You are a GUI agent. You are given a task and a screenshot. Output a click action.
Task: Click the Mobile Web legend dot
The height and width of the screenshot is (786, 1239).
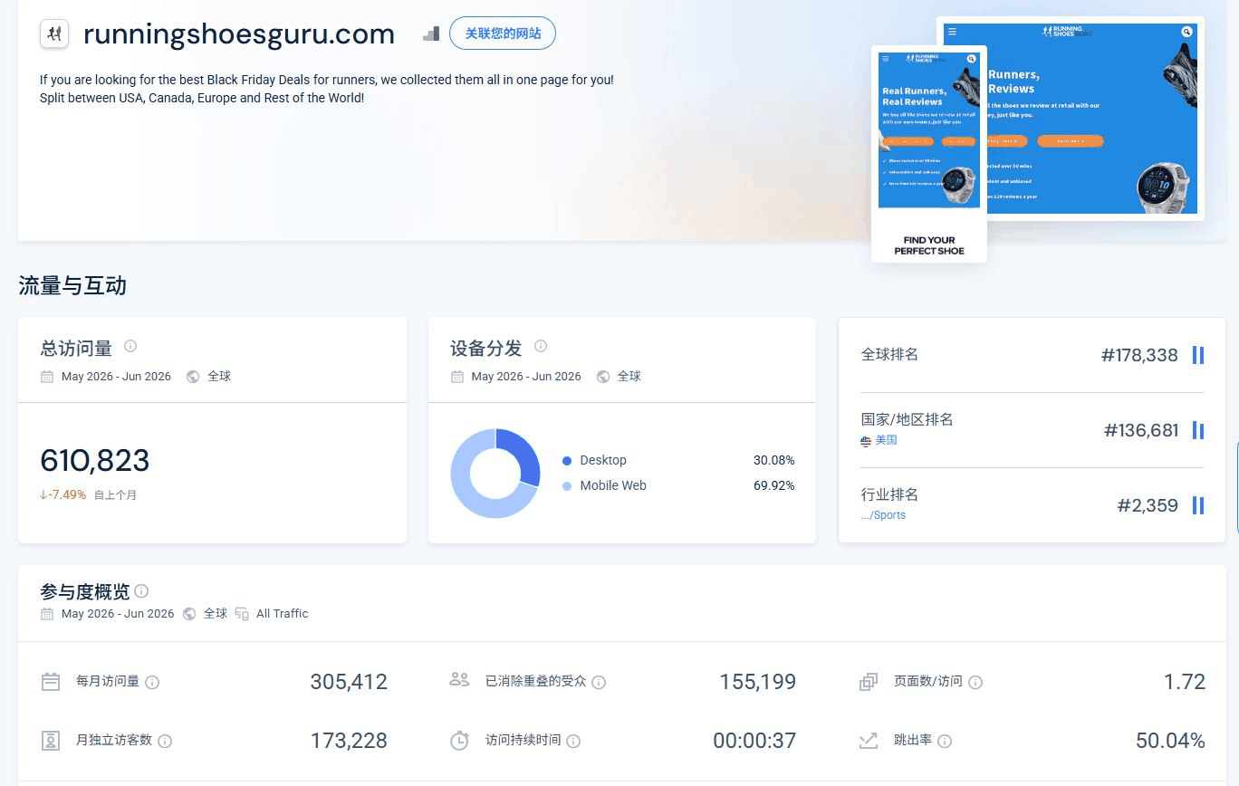pos(567,486)
